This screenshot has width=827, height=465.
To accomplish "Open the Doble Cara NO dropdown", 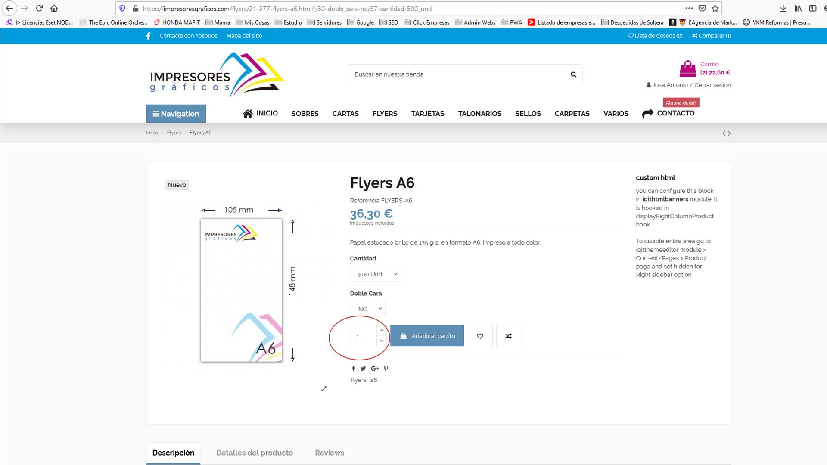I will [367, 309].
